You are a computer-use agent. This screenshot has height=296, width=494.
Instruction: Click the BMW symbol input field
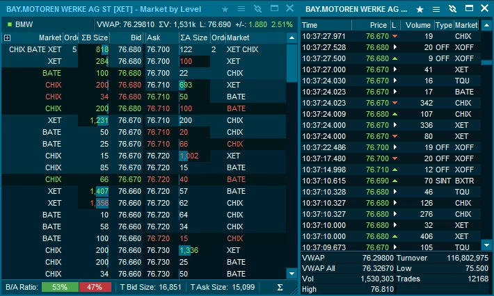50,24
